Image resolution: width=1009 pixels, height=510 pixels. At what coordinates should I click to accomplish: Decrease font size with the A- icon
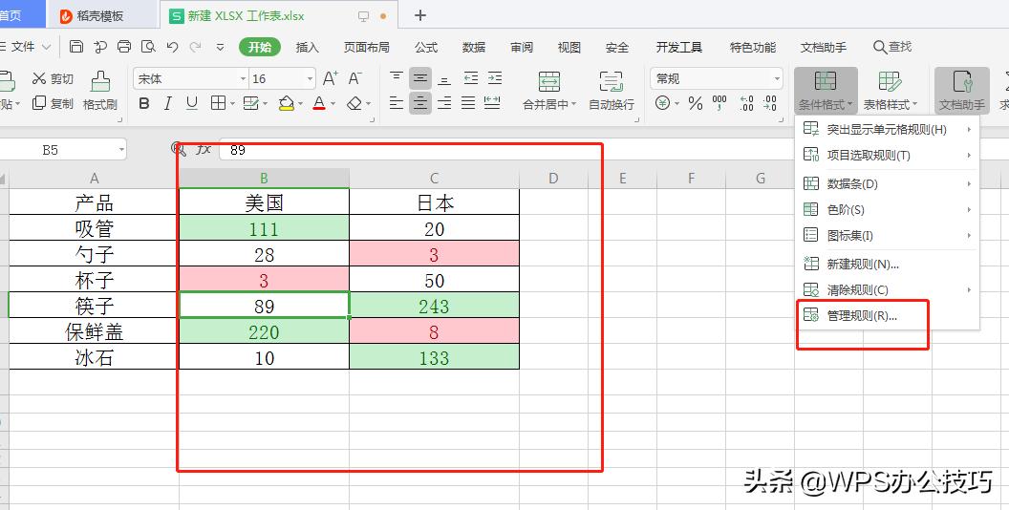354,78
